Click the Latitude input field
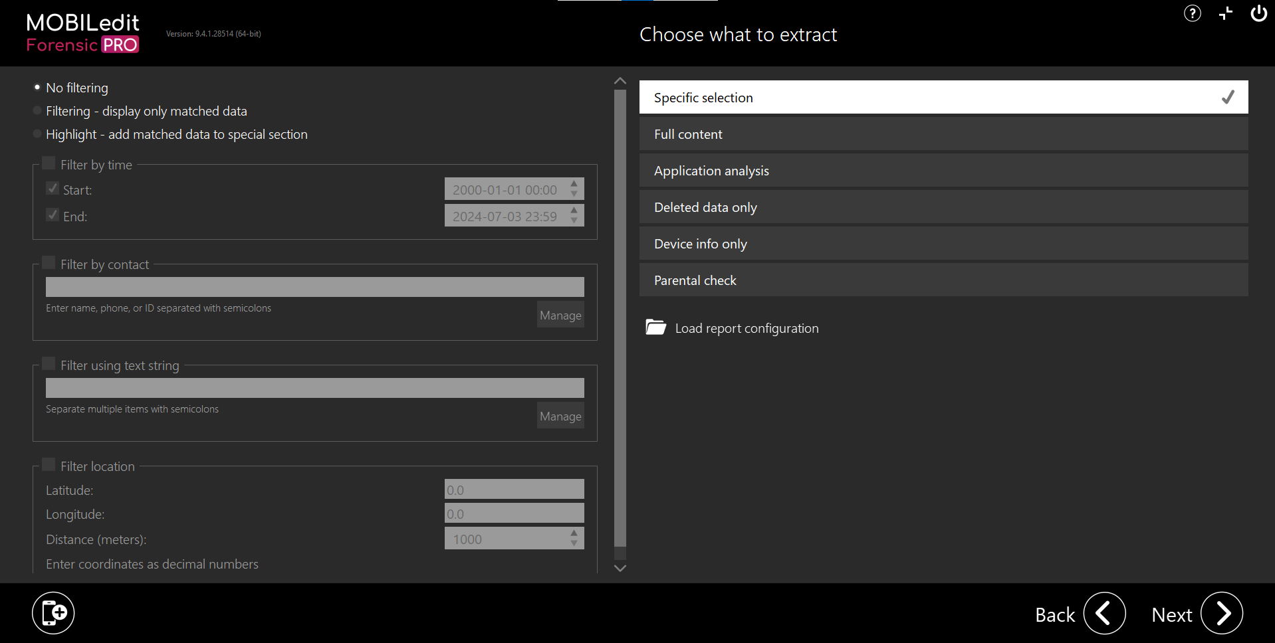Image resolution: width=1275 pixels, height=643 pixels. pyautogui.click(x=514, y=490)
